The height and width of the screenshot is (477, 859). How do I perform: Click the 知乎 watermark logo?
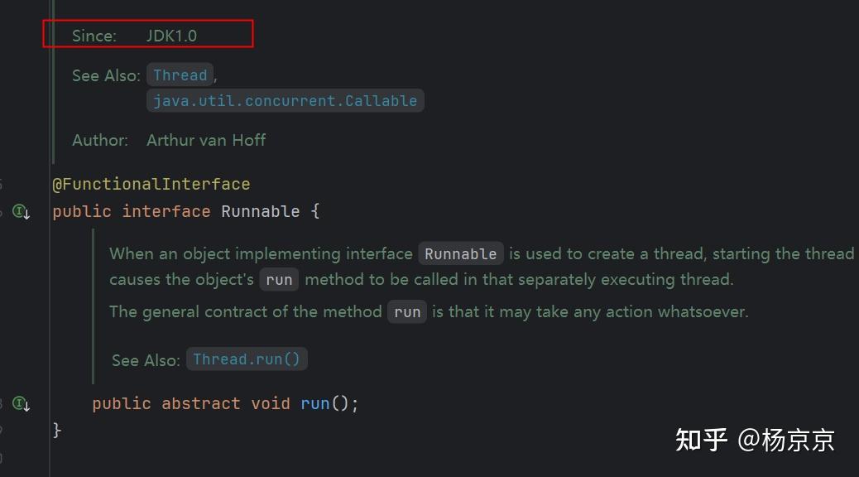pyautogui.click(x=701, y=439)
